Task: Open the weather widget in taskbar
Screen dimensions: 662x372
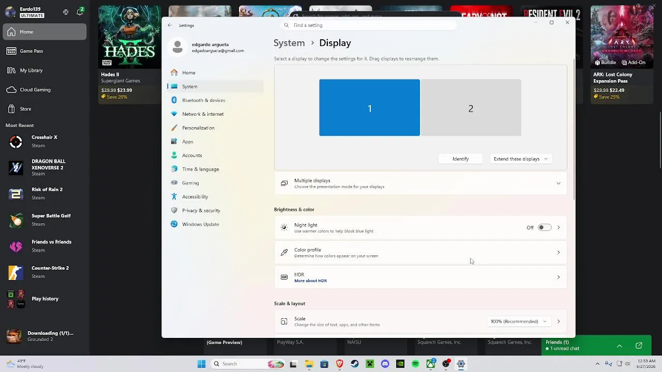Action: point(26,364)
